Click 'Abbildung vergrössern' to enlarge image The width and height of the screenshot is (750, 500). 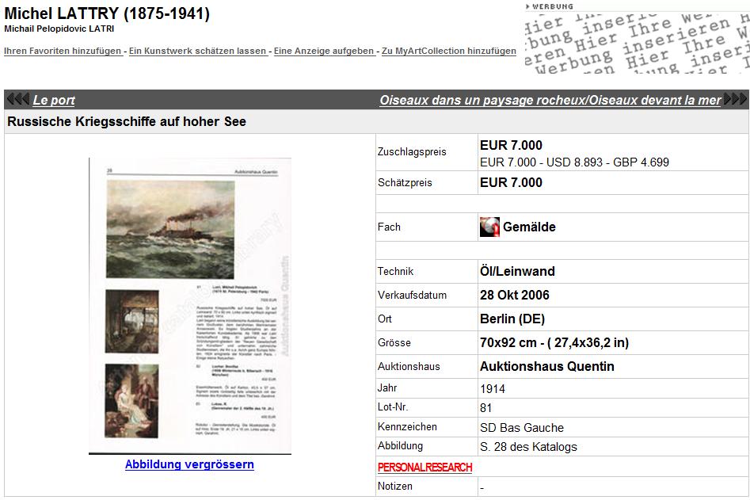pos(189,464)
